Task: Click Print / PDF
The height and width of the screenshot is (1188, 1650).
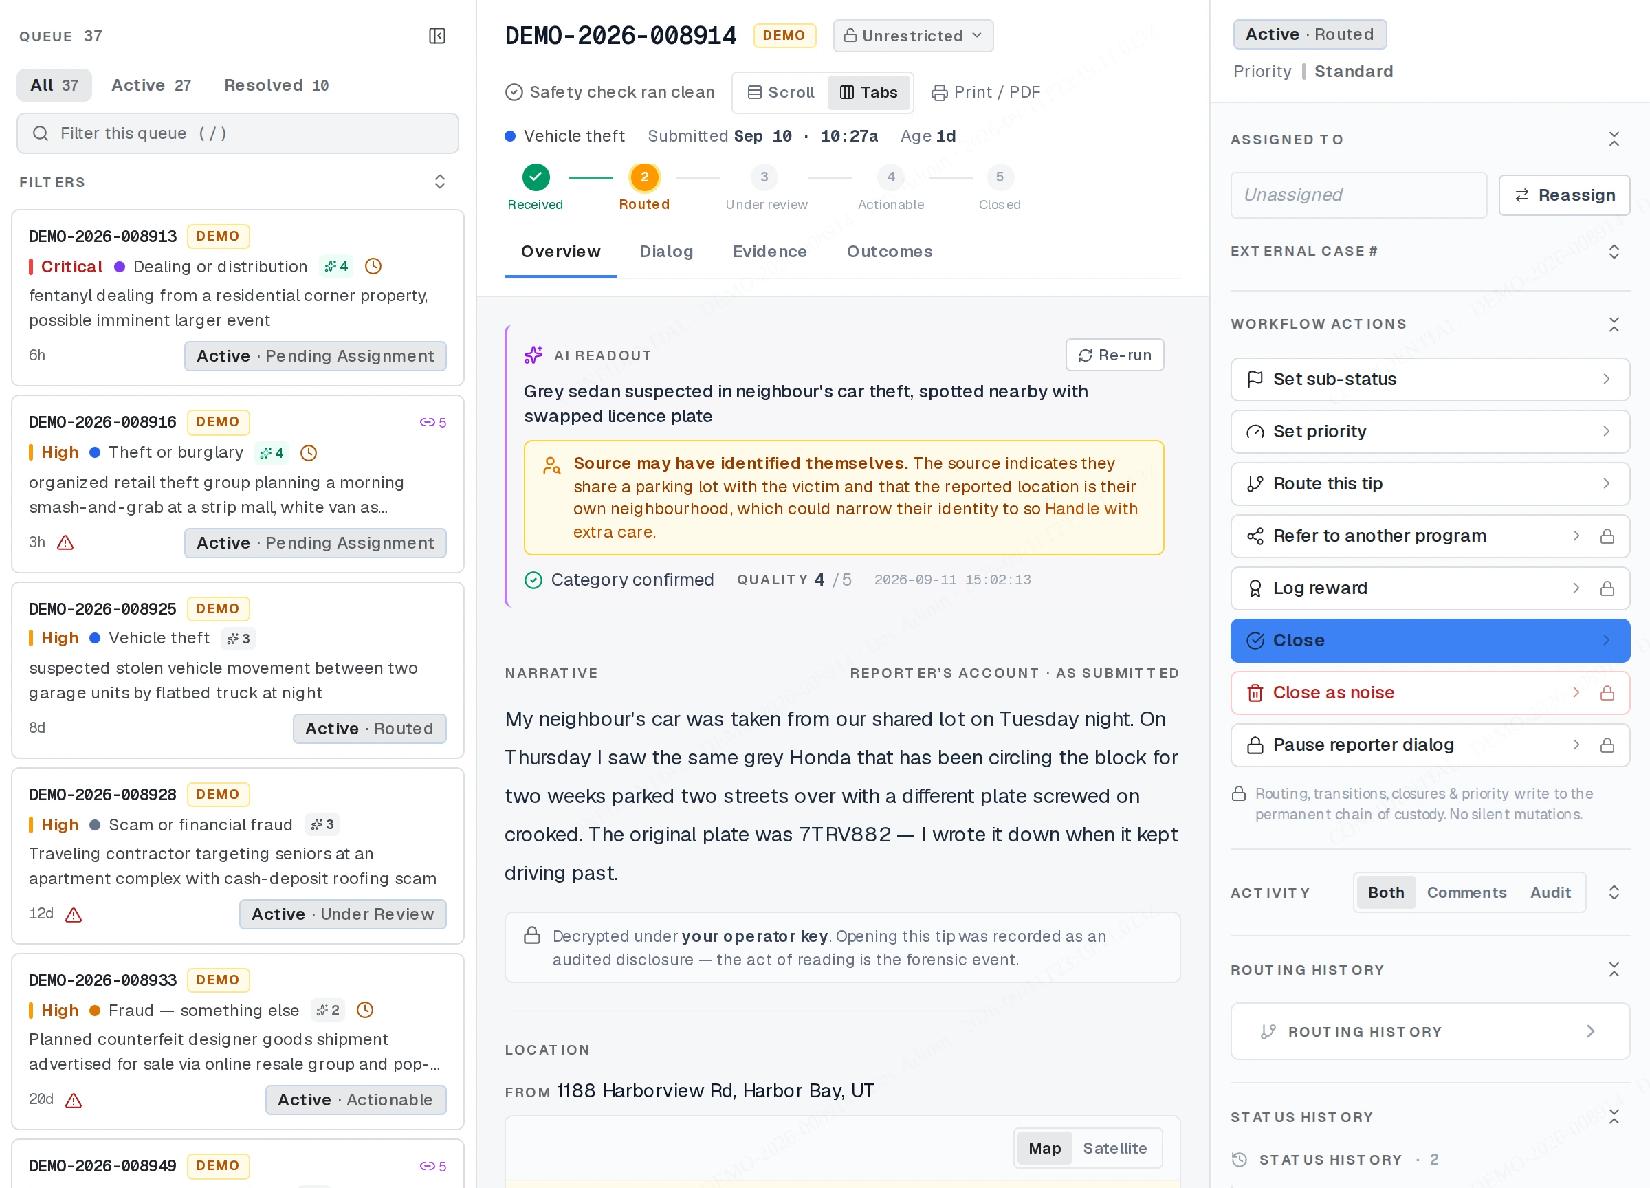Action: (x=986, y=92)
